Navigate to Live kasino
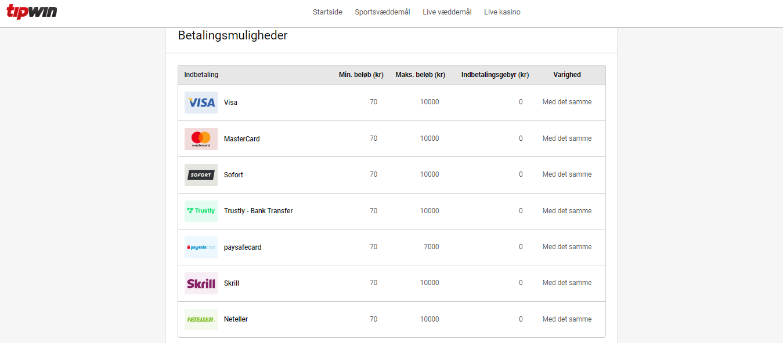The width and height of the screenshot is (783, 343). coord(502,12)
